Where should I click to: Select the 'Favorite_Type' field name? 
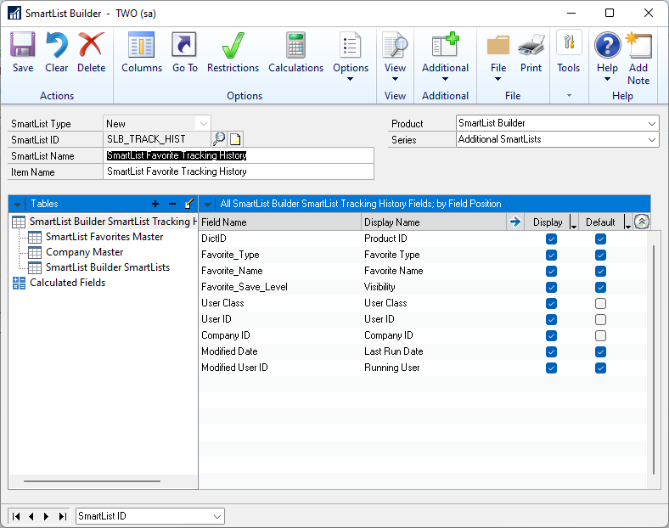click(230, 255)
